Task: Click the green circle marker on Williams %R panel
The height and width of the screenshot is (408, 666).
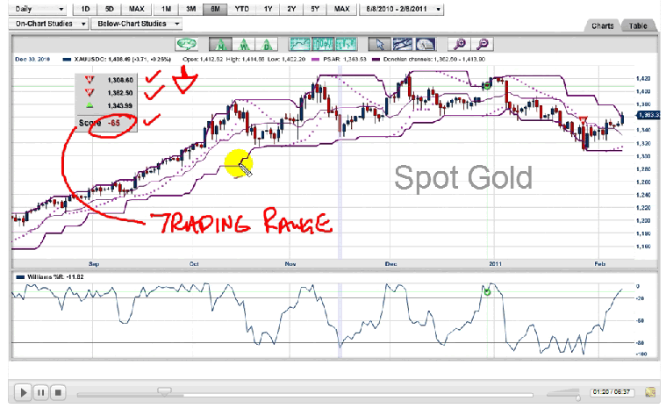Action: [x=487, y=292]
